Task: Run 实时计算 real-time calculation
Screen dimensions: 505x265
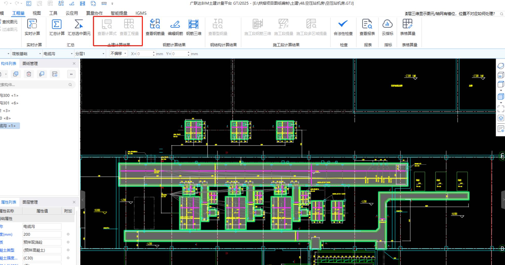Action: (32, 27)
